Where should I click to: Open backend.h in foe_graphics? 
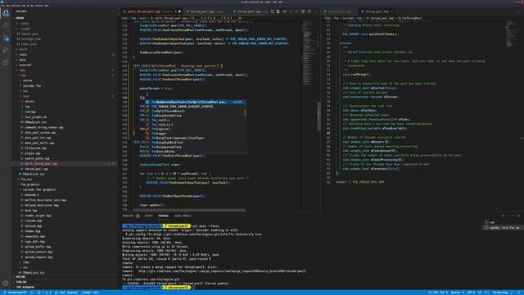pyautogui.click(x=32, y=195)
